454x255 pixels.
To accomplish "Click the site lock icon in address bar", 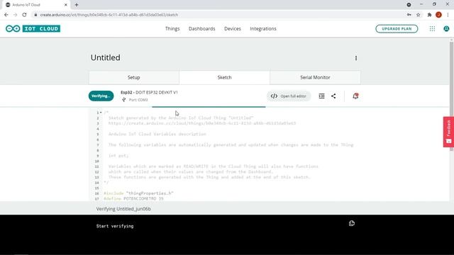I will click(35, 15).
